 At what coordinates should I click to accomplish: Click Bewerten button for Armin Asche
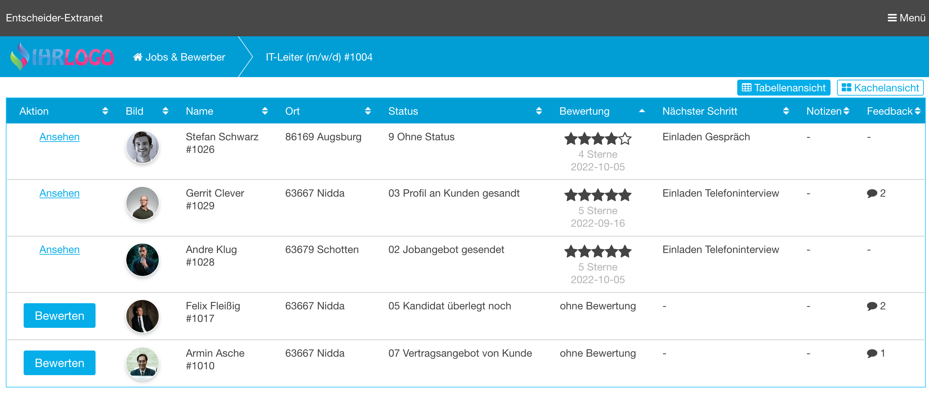pyautogui.click(x=60, y=363)
